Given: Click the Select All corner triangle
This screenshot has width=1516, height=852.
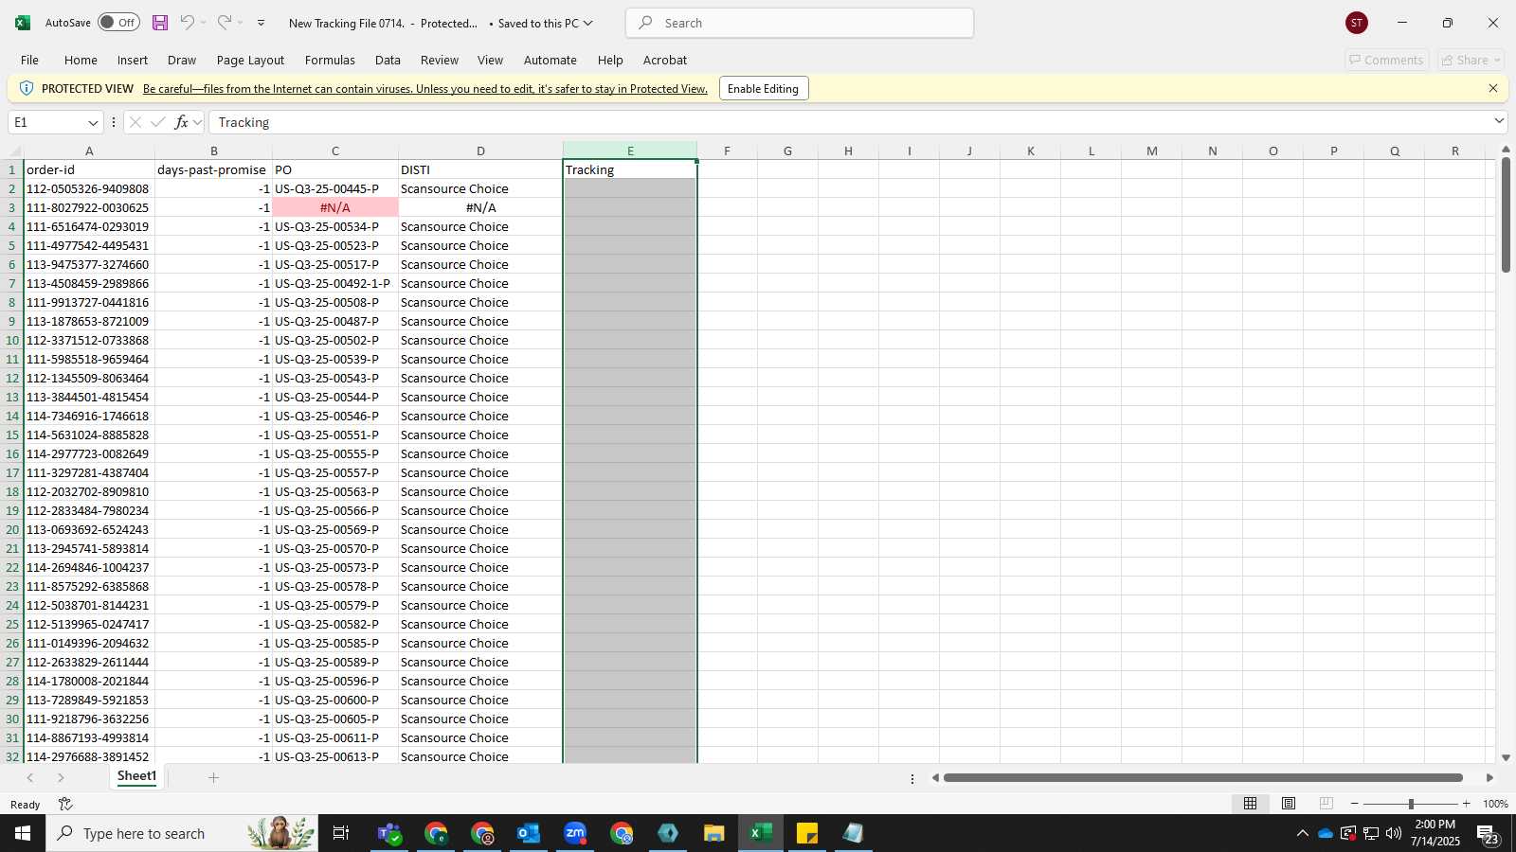Looking at the screenshot, I should [15, 151].
